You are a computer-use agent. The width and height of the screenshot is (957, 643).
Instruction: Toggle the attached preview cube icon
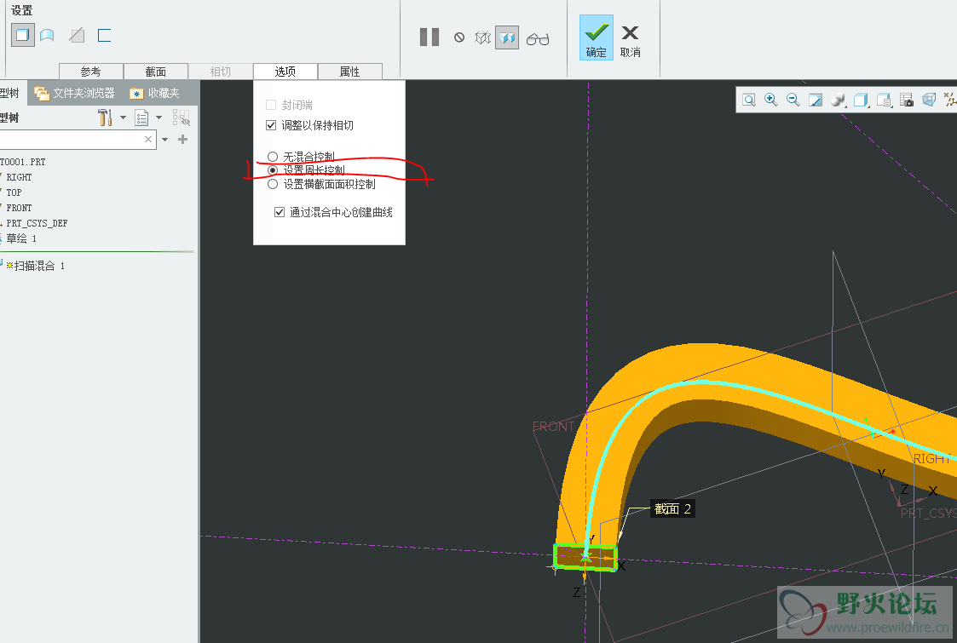pos(507,37)
